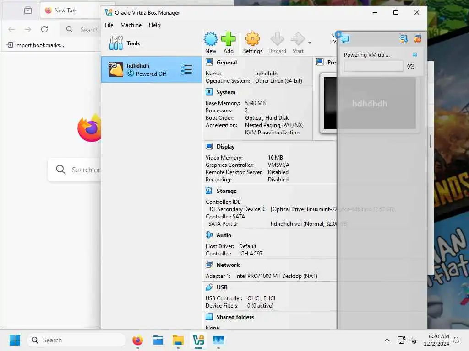The height and width of the screenshot is (351, 469).
Task: Open the Shared folders section header
Action: click(x=235, y=317)
